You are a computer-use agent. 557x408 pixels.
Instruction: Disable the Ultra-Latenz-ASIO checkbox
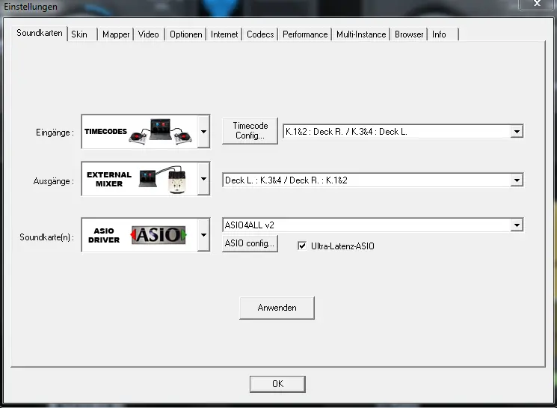(x=302, y=246)
